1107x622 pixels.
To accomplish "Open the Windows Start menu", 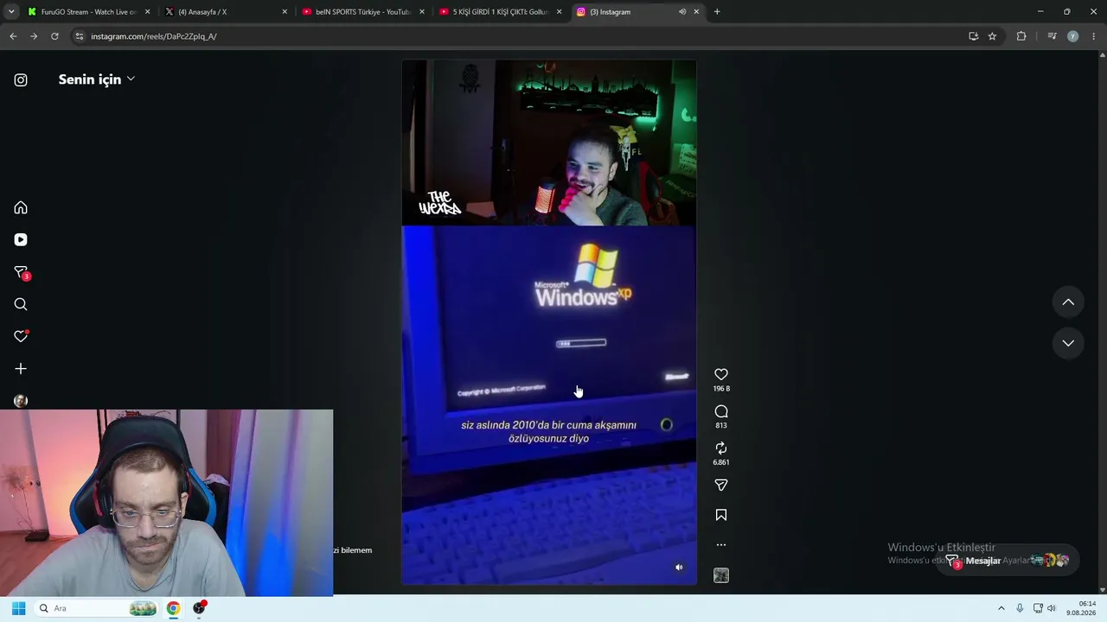I will point(18,608).
